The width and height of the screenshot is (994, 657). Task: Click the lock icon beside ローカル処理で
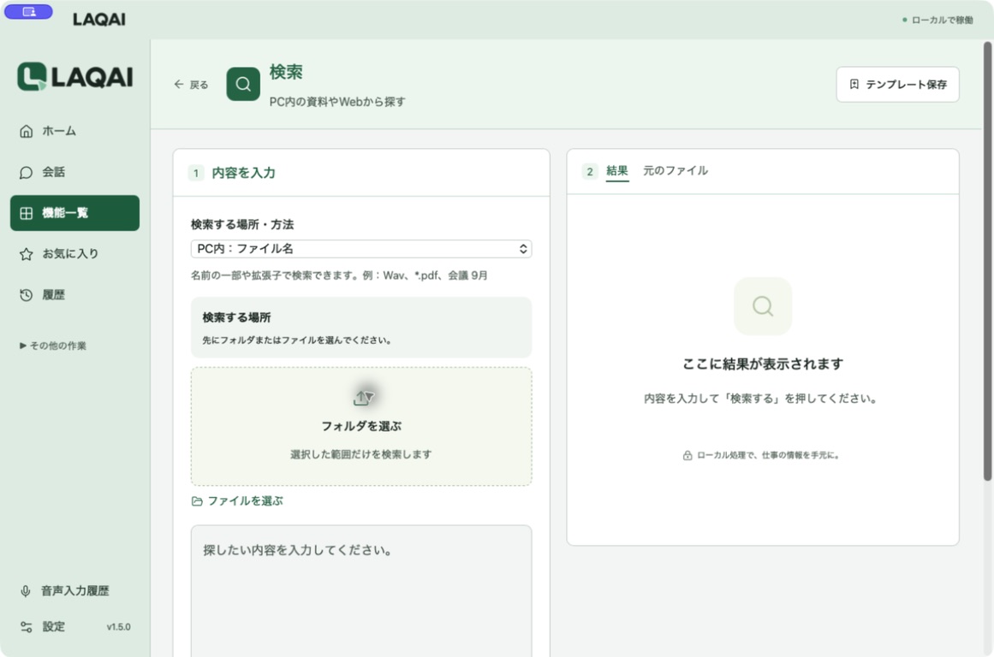pyautogui.click(x=687, y=455)
